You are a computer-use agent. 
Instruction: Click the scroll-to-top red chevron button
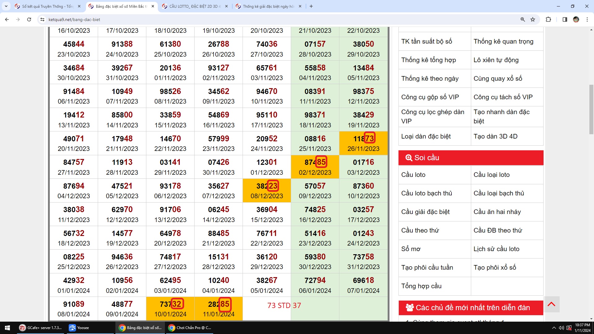[x=551, y=304]
